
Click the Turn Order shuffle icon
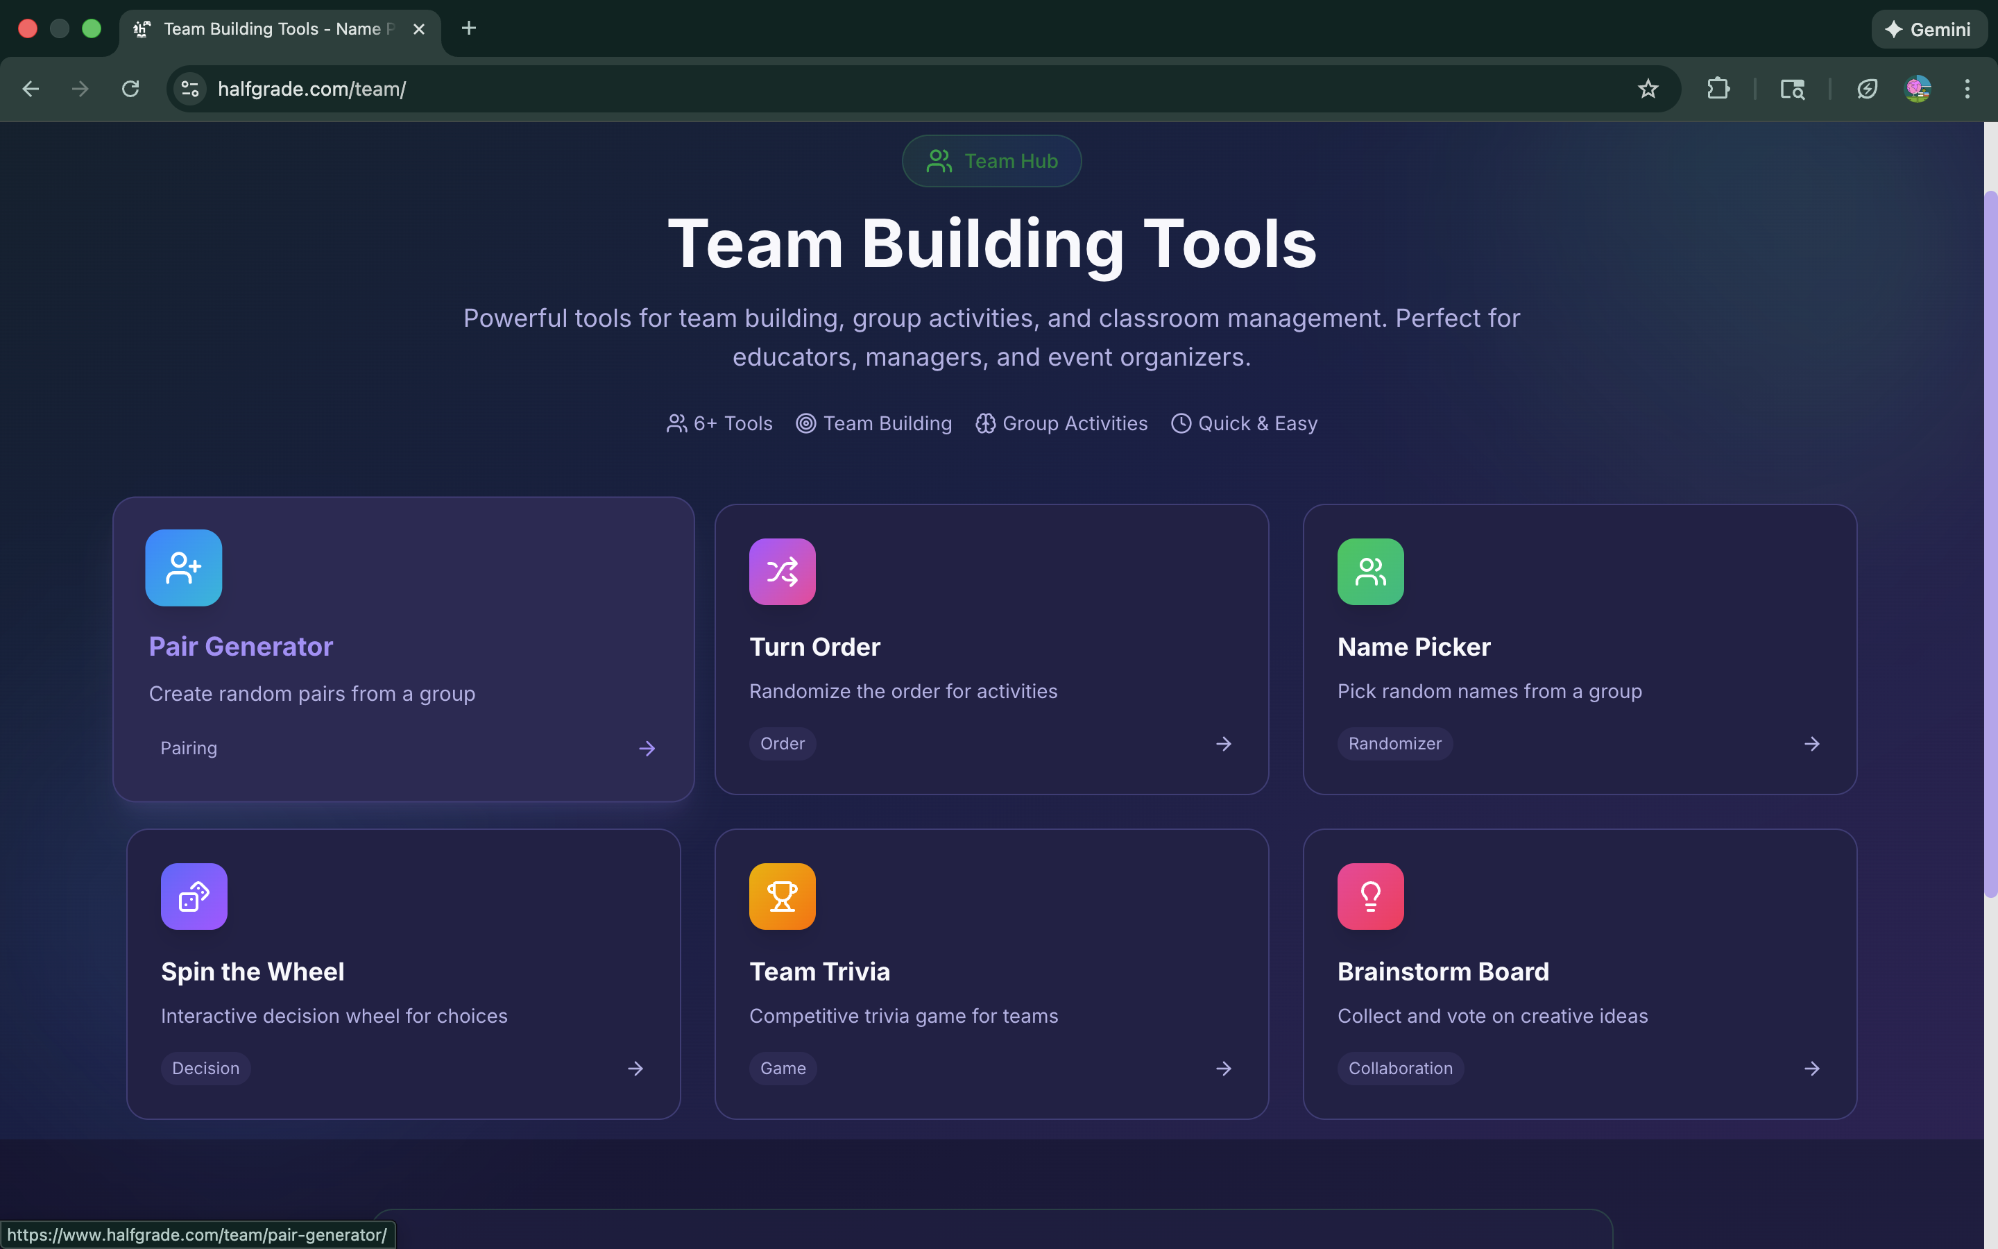pyautogui.click(x=782, y=571)
